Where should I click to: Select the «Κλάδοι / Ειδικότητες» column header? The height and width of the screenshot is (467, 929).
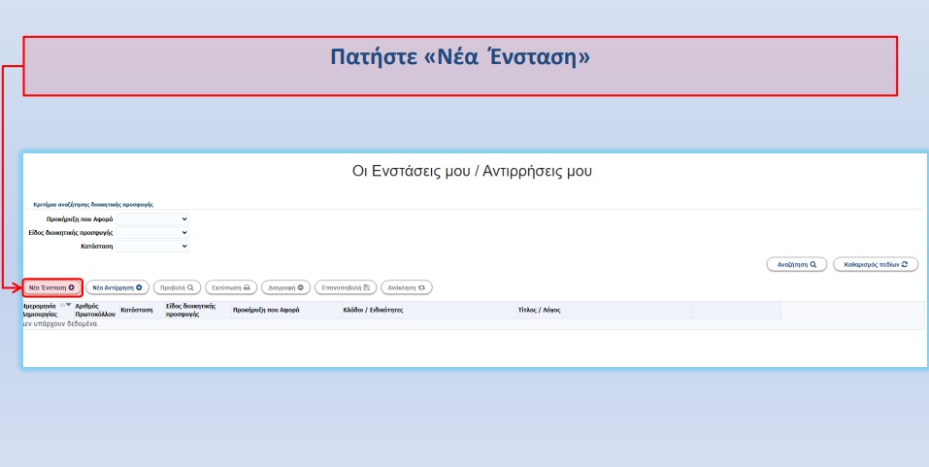(373, 310)
